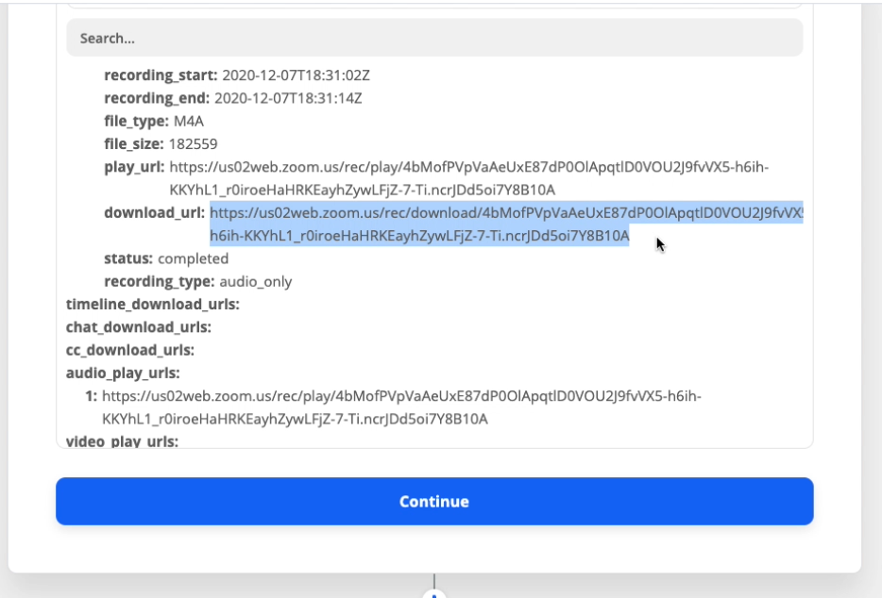Select the recording_start value 2020-12-07T18:31:02Z
Viewport: 882px width, 598px height.
(x=296, y=75)
